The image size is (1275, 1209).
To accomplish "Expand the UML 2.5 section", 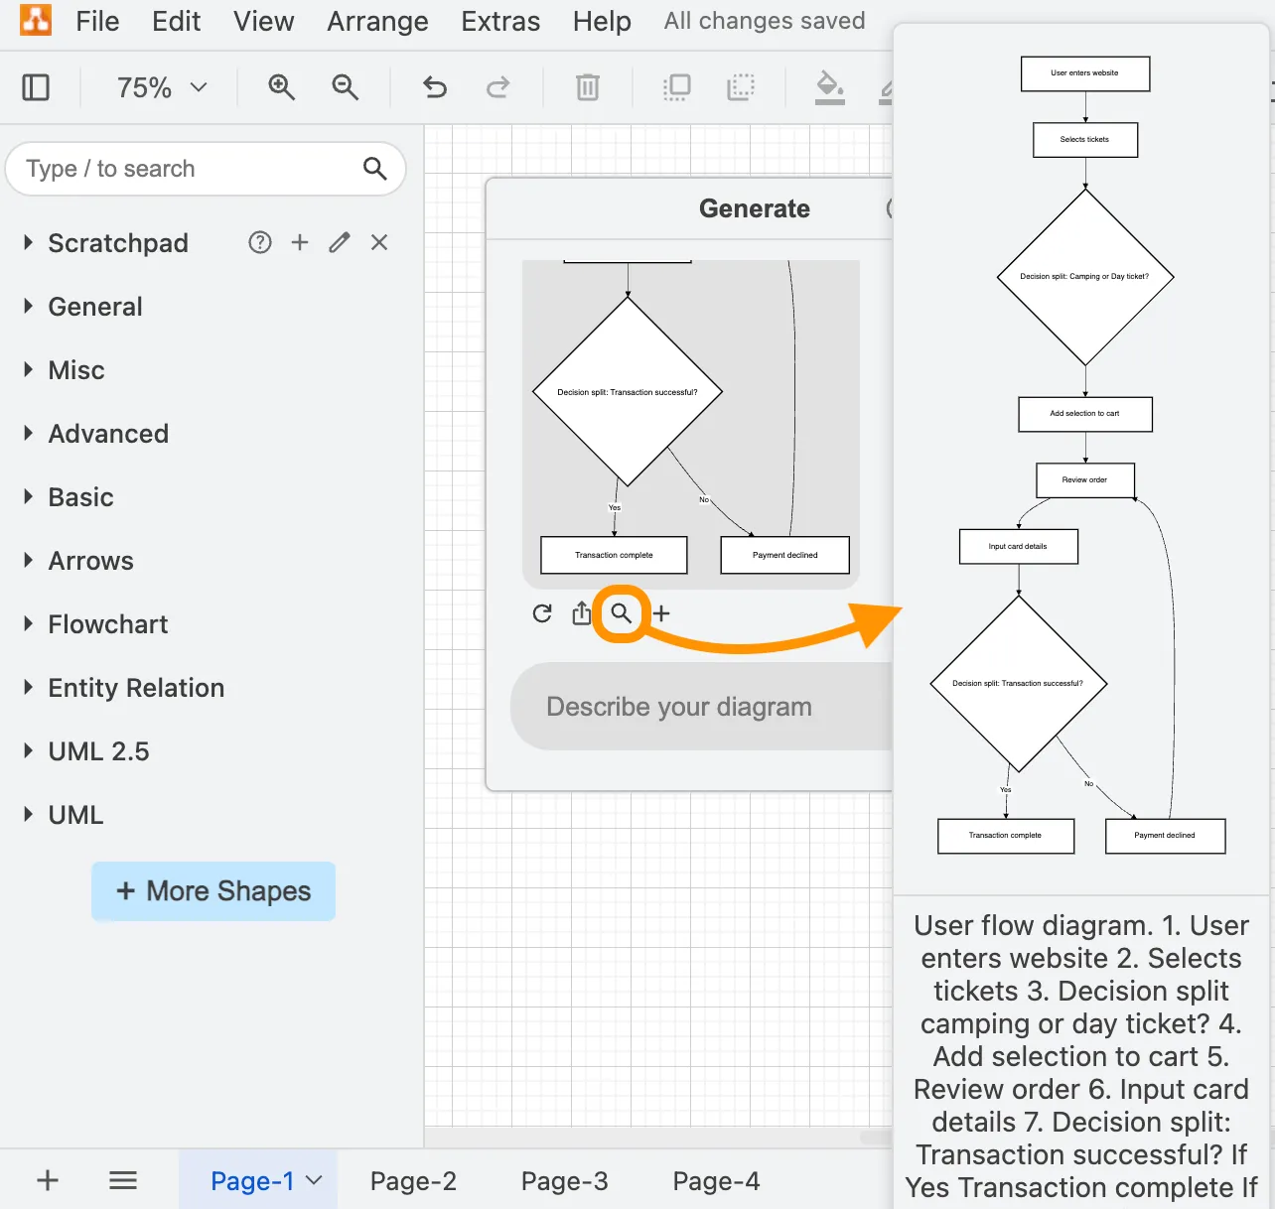I will 29,750.
